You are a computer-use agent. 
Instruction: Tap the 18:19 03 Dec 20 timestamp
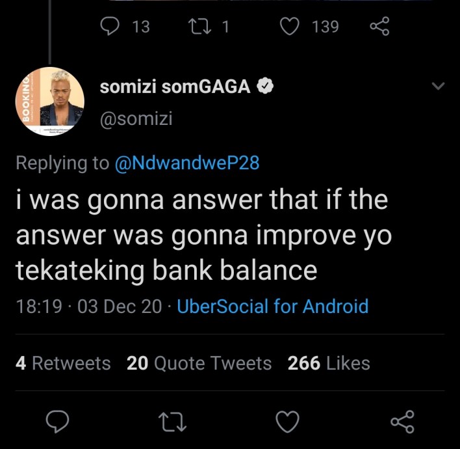coord(89,306)
